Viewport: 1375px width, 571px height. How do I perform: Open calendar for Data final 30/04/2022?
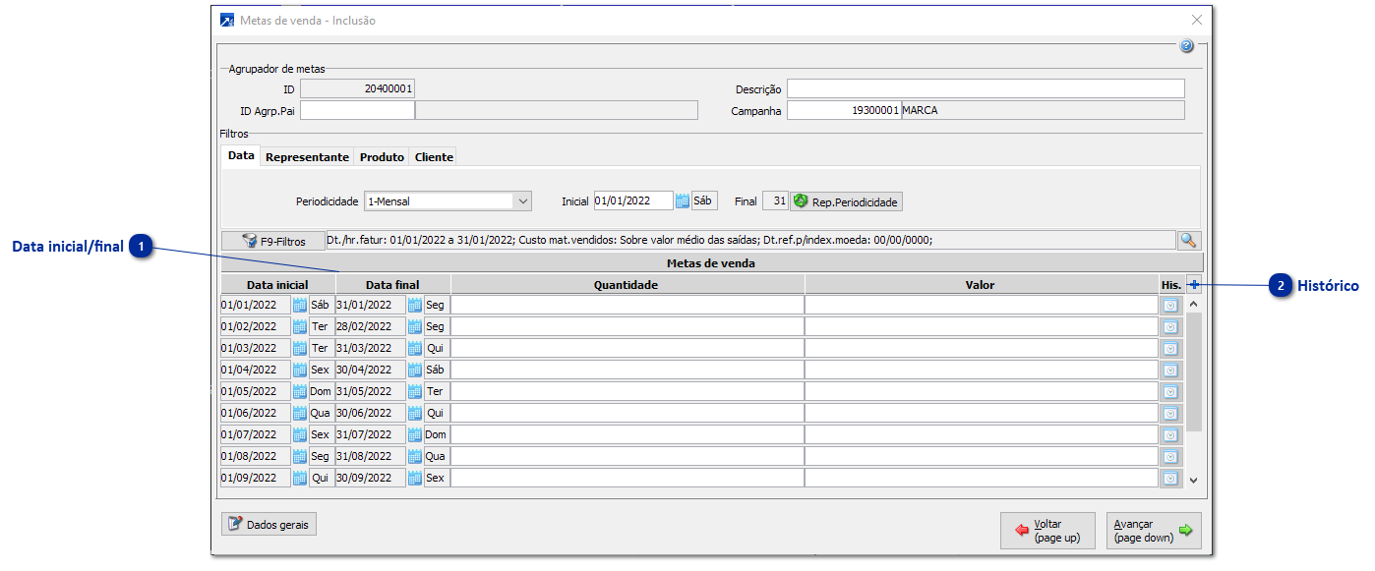coord(415,370)
